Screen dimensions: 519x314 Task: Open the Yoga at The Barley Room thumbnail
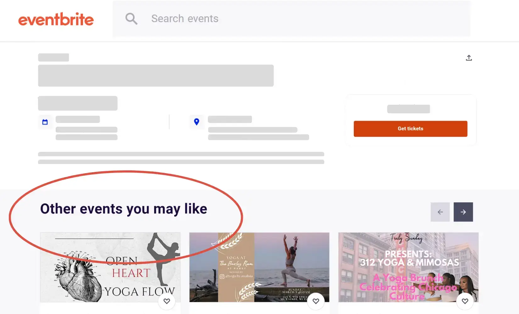tap(259, 268)
